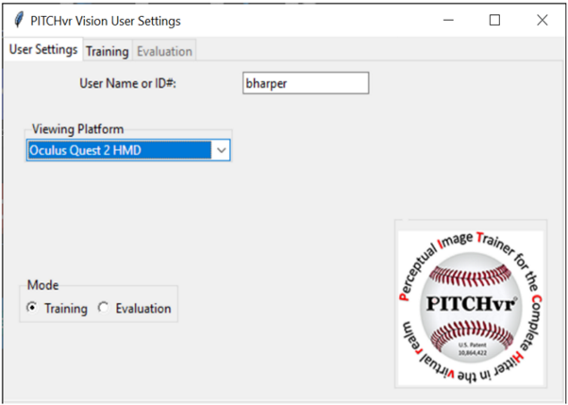Click the 'User Name or ID#:' label

[128, 83]
